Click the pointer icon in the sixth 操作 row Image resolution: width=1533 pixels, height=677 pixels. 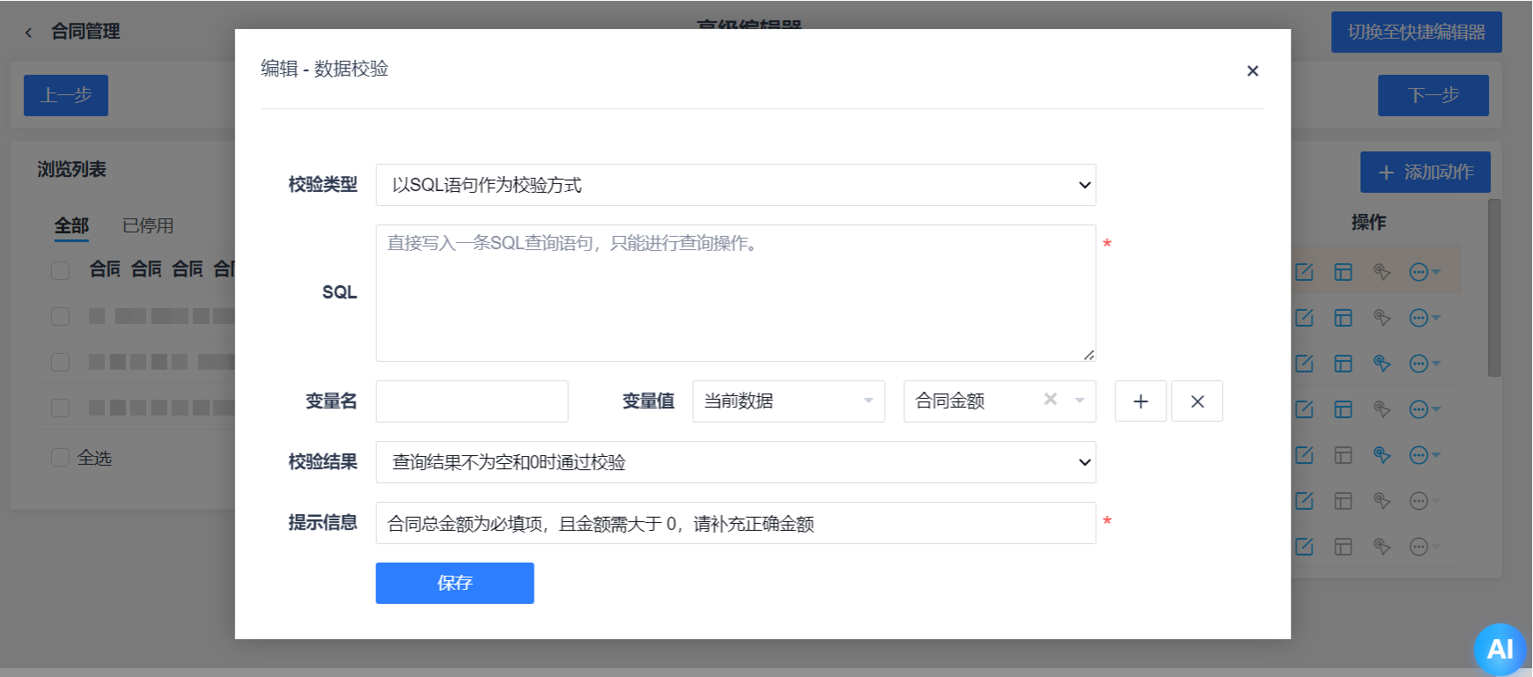(x=1382, y=501)
